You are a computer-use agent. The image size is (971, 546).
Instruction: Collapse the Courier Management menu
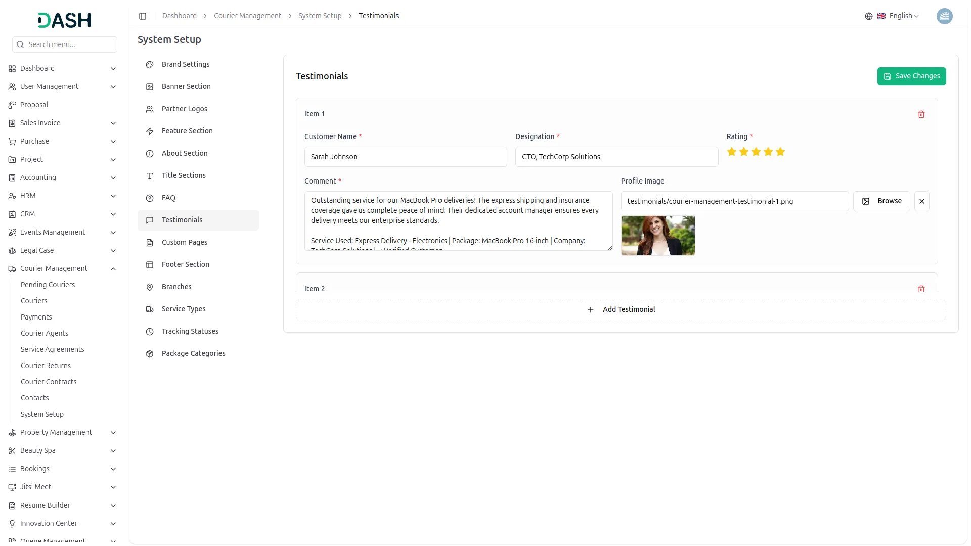(x=113, y=269)
